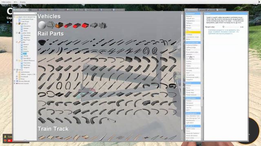Viewport: 261px width, 146px height.
Task: Collapse the Counter-Strike tree node
Action: (17, 33)
